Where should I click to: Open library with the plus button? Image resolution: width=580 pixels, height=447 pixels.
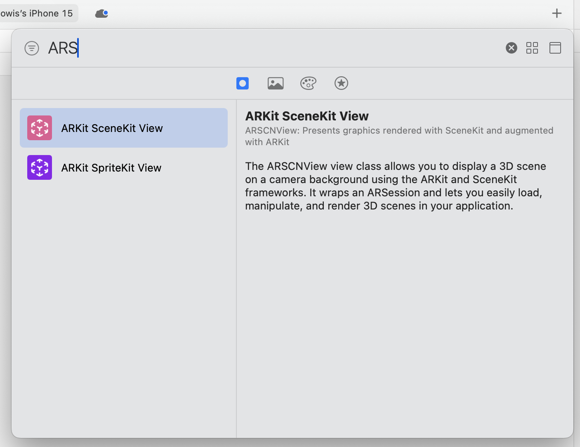(x=557, y=14)
